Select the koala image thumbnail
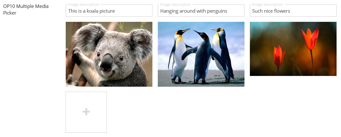This screenshot has width=341, height=137. click(x=109, y=54)
